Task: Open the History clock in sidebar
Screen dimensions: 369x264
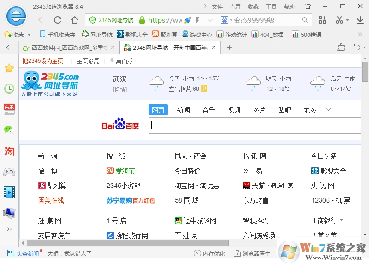Action: pos(9,89)
